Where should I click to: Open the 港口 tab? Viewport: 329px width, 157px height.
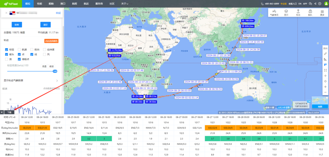(63, 4)
